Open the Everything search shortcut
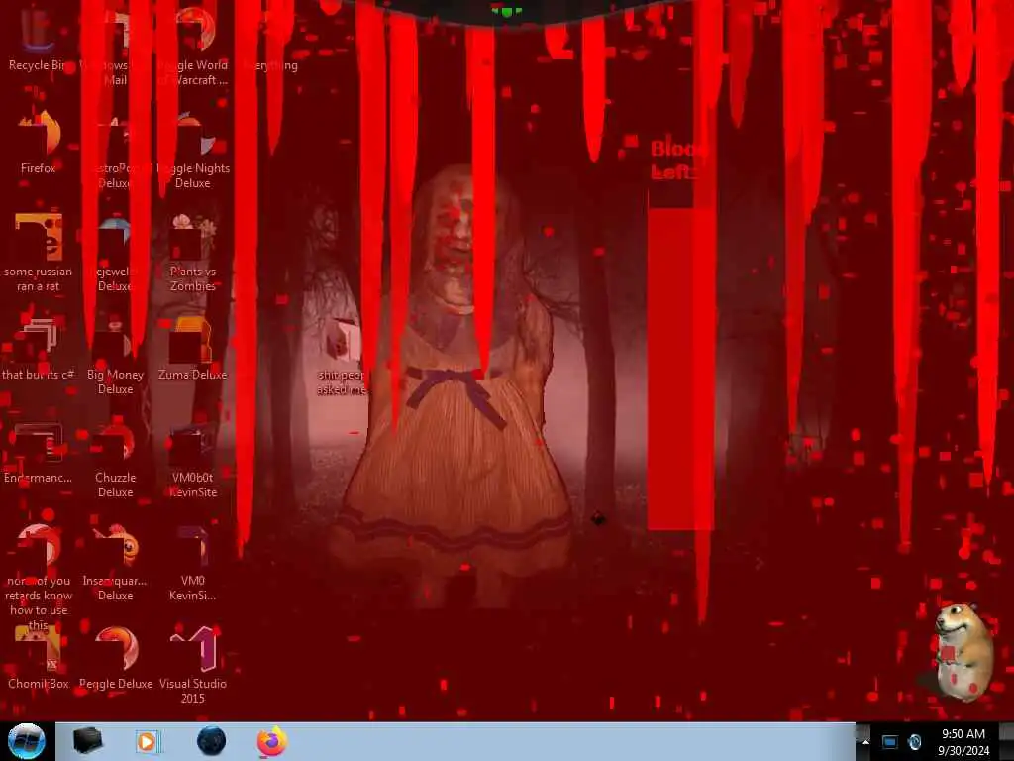1014x761 pixels. click(270, 39)
